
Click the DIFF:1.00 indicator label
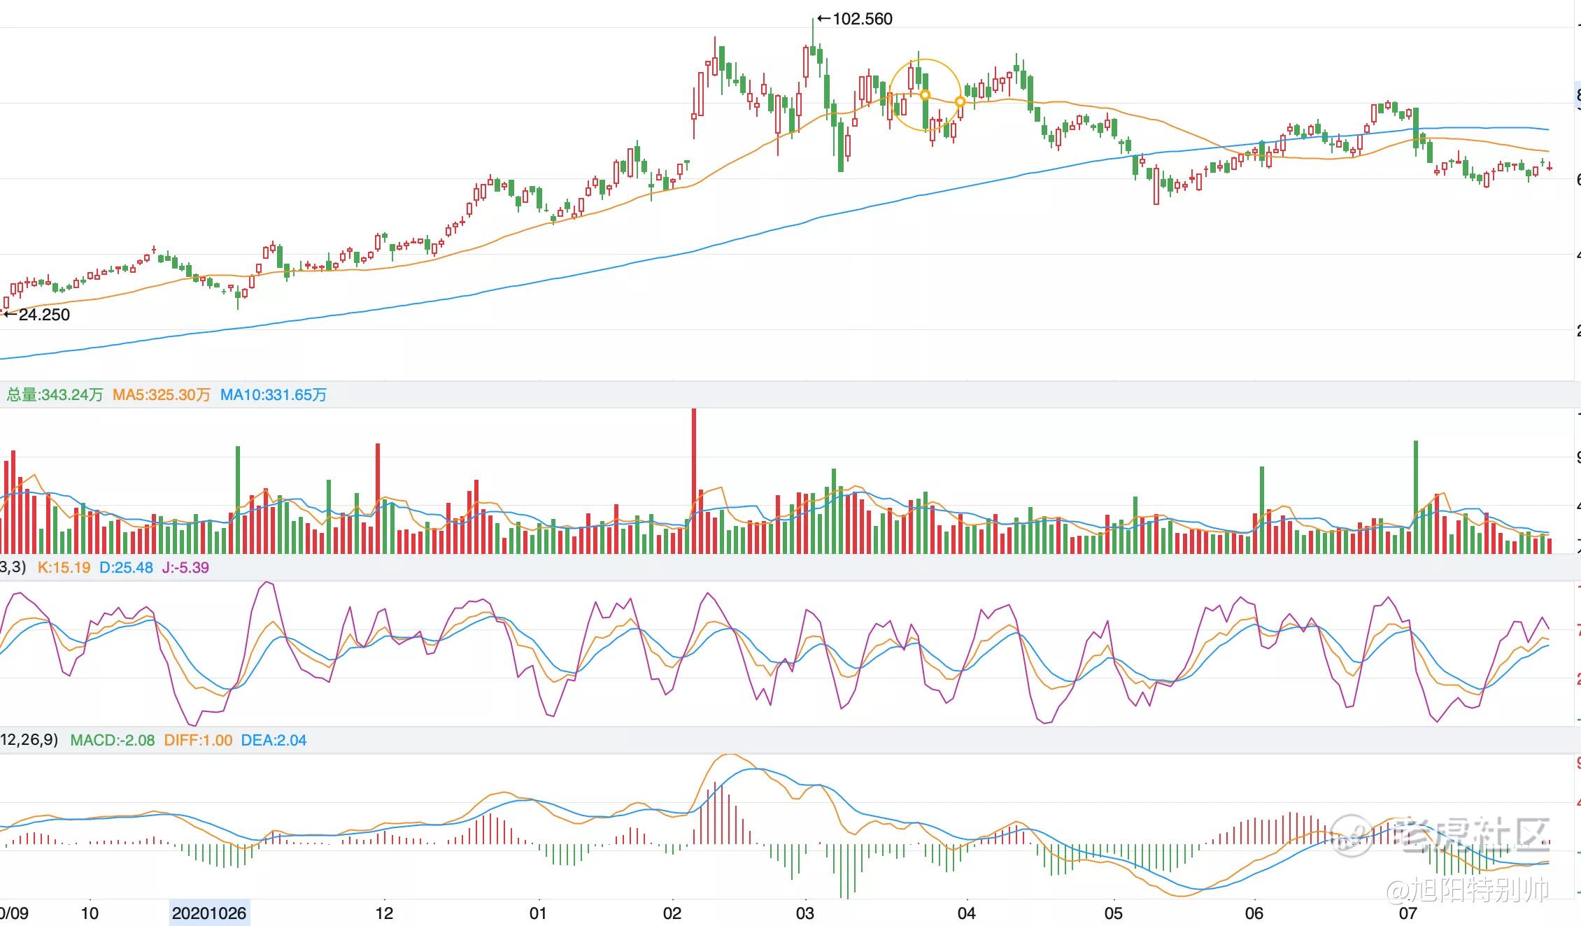pos(198,740)
